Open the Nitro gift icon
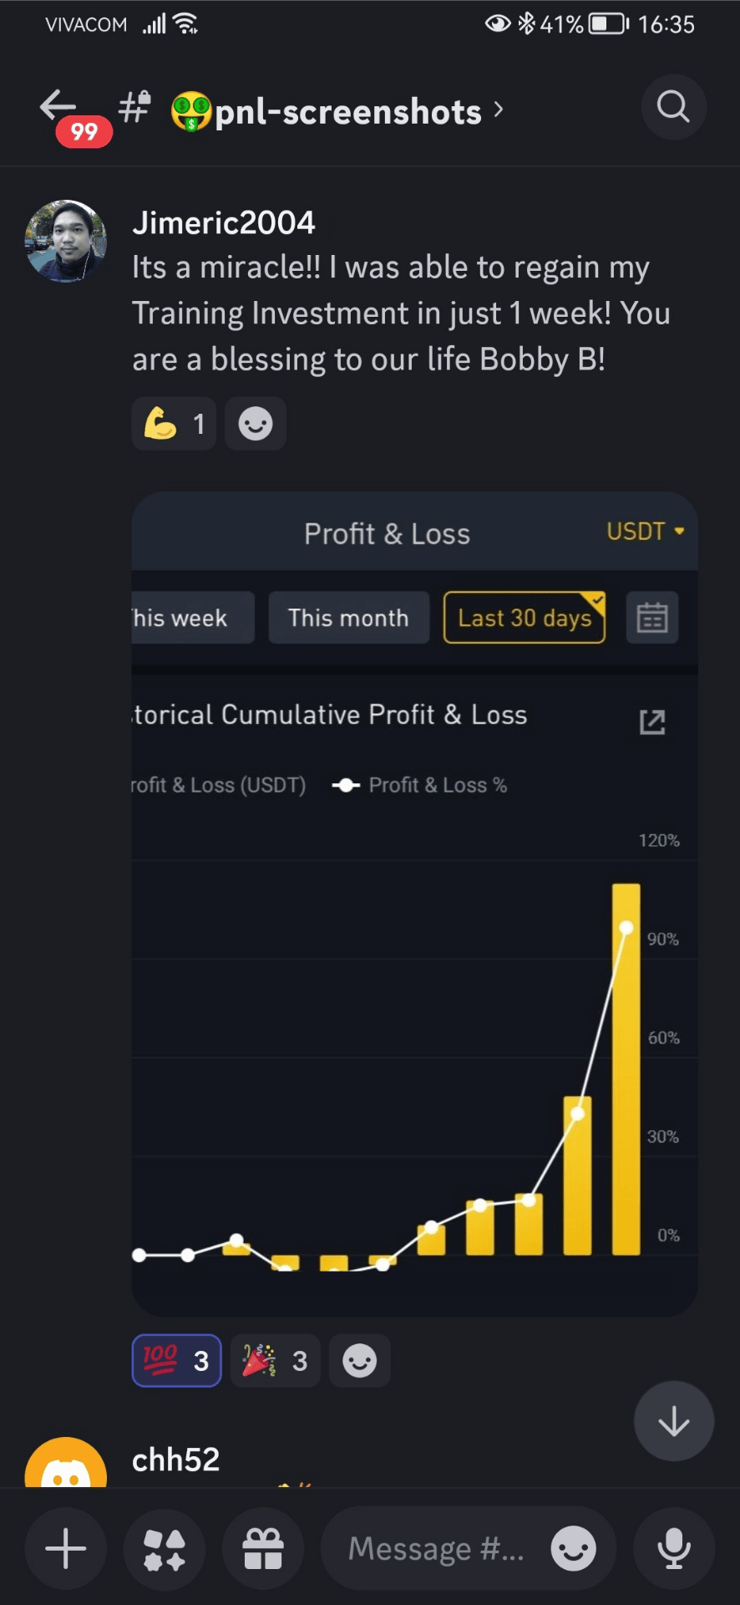The width and height of the screenshot is (740, 1605). 263,1549
